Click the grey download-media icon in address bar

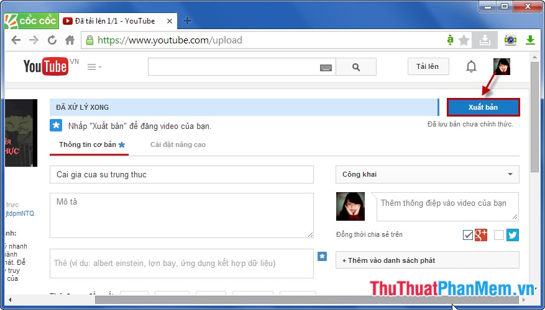[x=485, y=40]
